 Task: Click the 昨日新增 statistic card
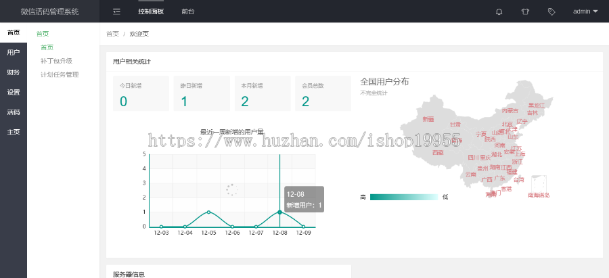[x=202, y=93]
